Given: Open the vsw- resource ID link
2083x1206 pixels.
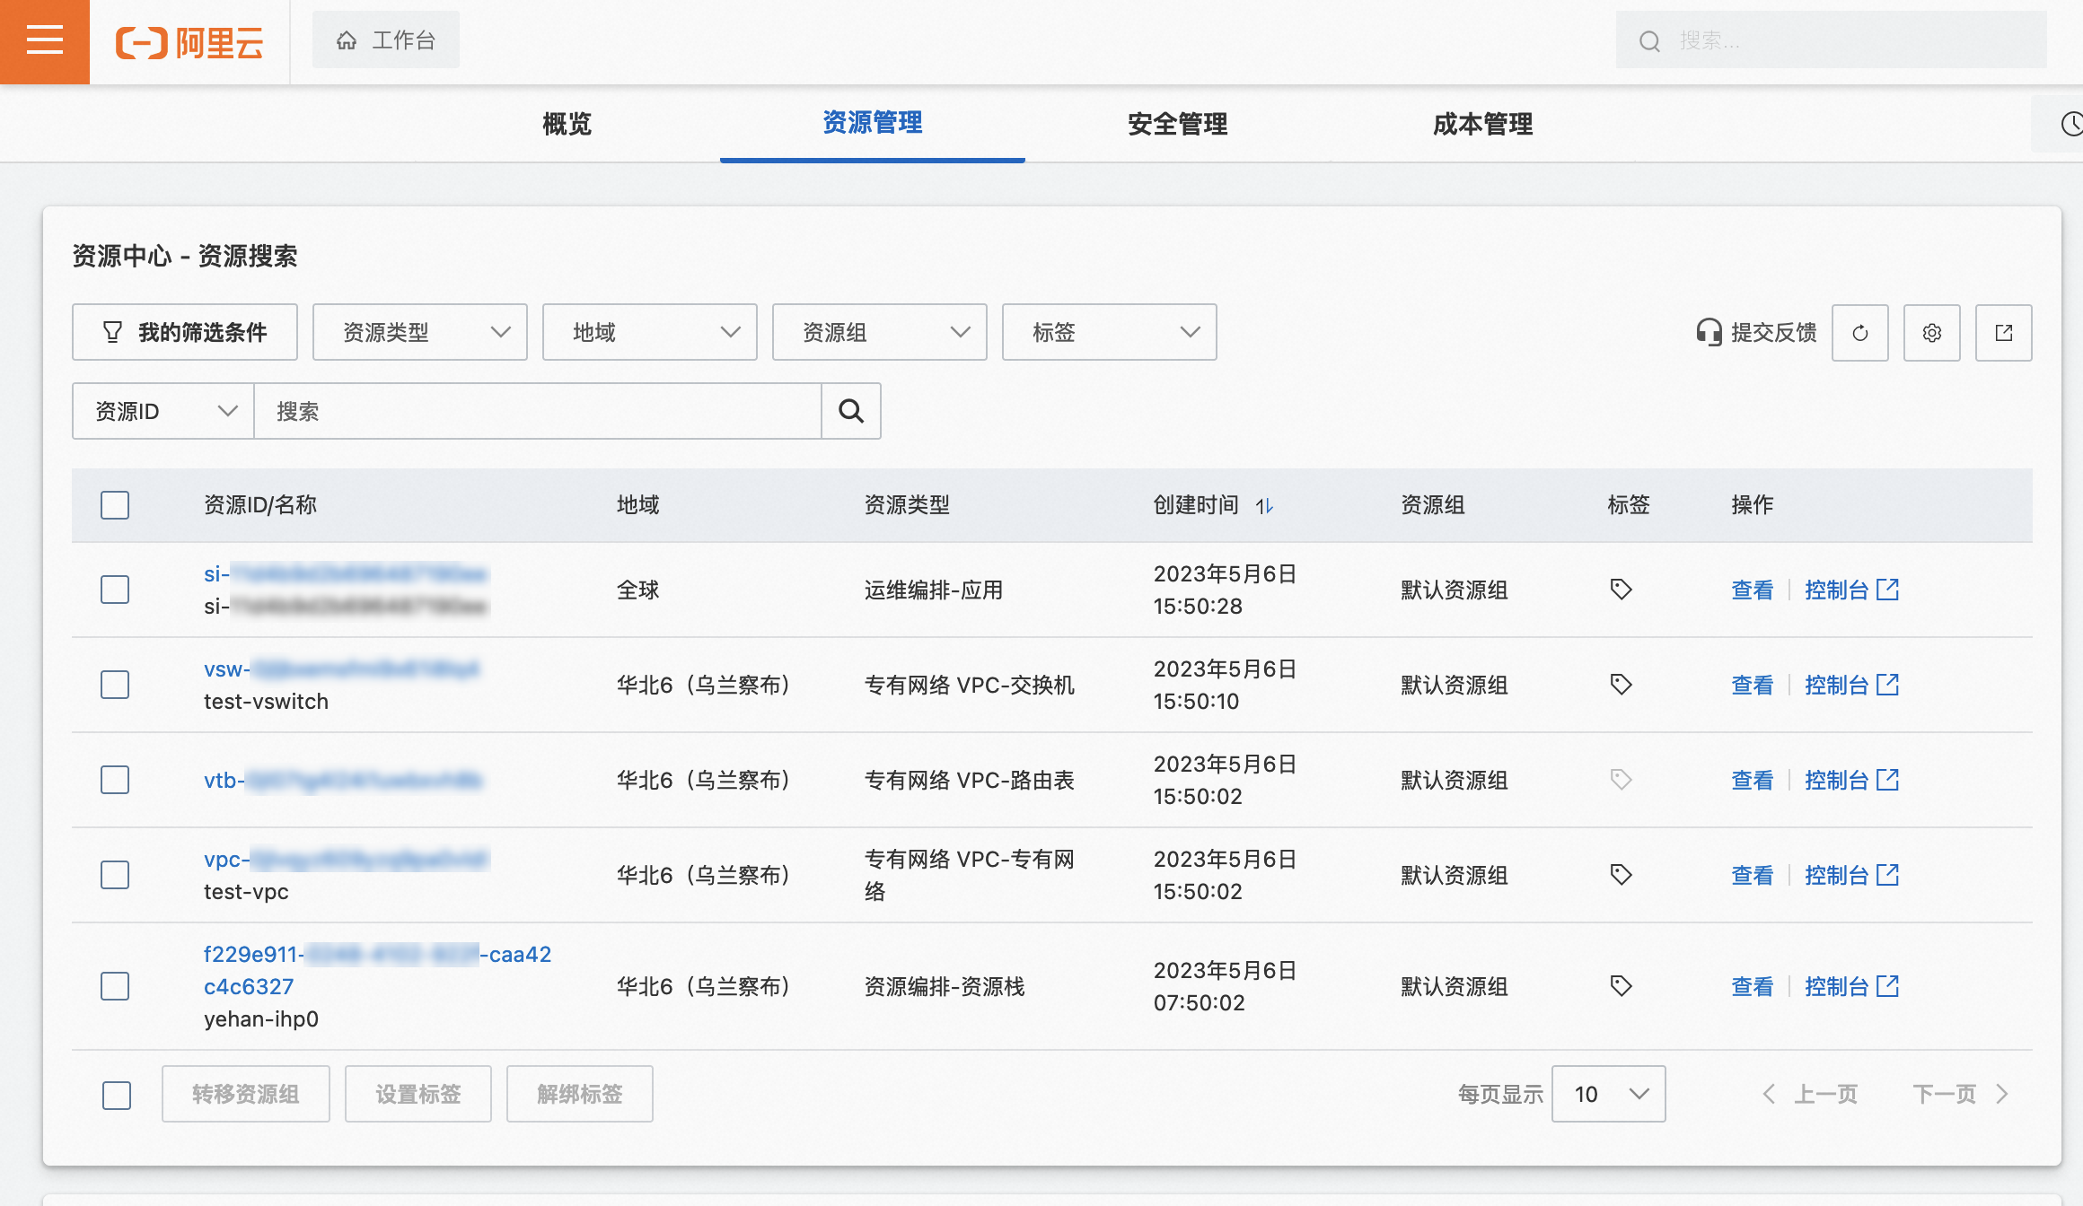Looking at the screenshot, I should tap(342, 669).
